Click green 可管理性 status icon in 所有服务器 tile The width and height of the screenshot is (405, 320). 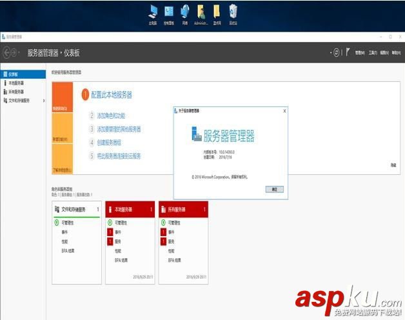pos(163,223)
